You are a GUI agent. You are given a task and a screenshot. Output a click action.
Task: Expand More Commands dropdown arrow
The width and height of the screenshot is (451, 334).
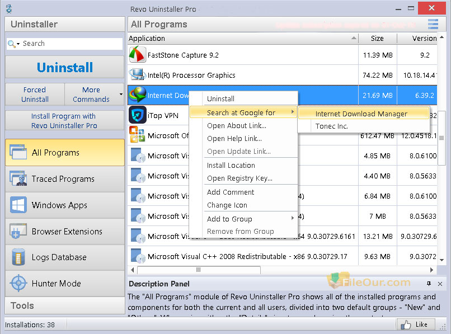pyautogui.click(x=121, y=95)
